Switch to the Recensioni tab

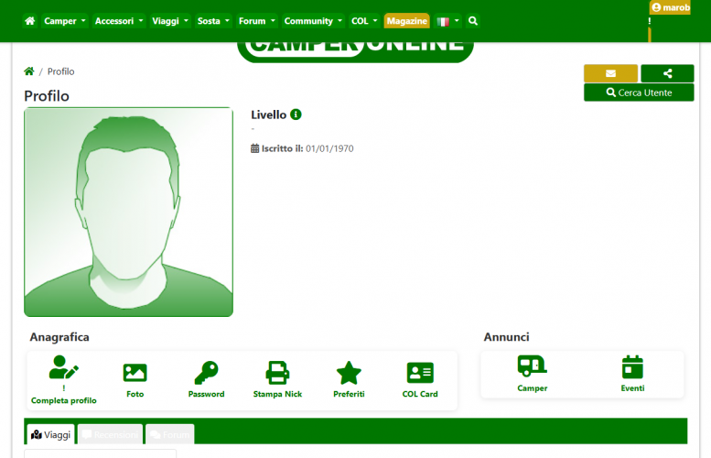tap(110, 434)
